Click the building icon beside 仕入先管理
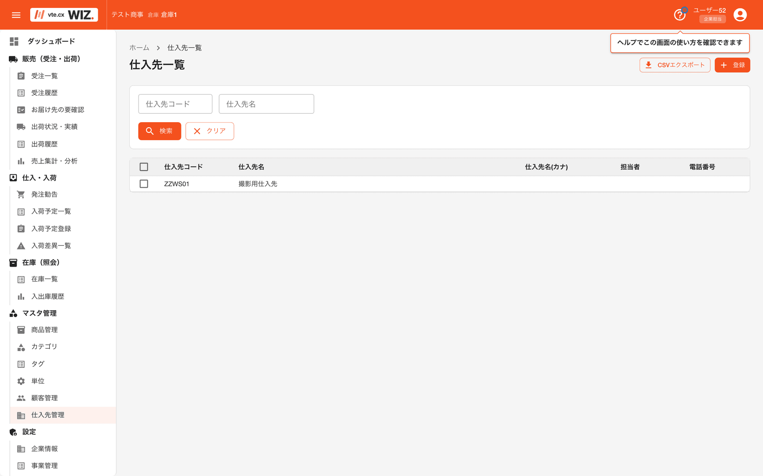The image size is (763, 476). click(21, 415)
